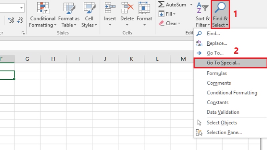Screen dimensions: 267x150
Task: Open Selection Pane... from the menu
Action: tap(230, 132)
